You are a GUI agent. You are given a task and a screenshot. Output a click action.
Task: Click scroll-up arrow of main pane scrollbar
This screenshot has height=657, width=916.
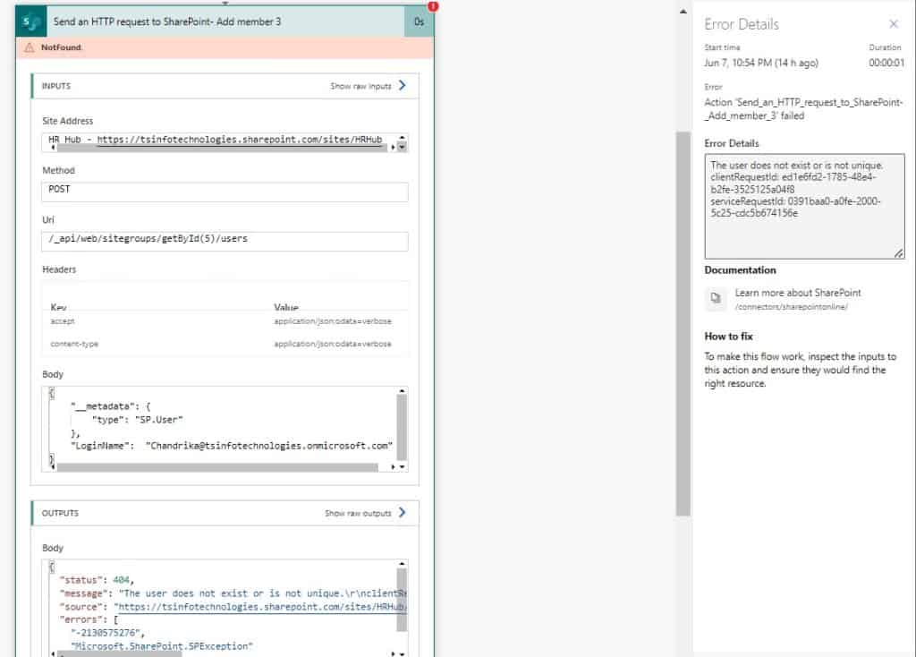683,11
